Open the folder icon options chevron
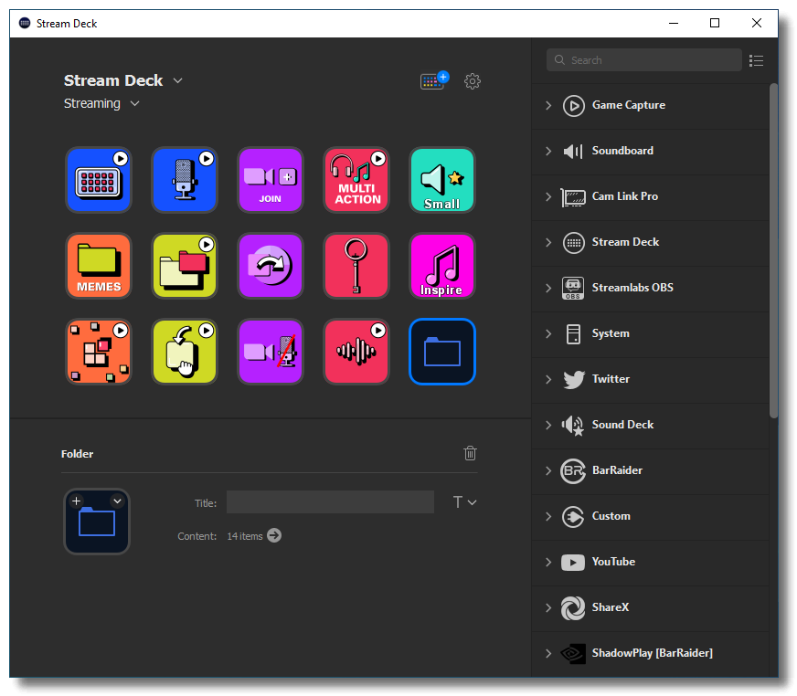 [x=117, y=501]
